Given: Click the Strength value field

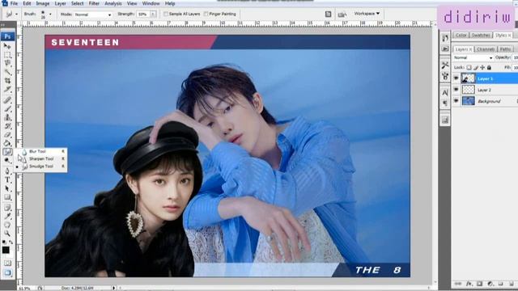Looking at the screenshot, I should [143, 15].
